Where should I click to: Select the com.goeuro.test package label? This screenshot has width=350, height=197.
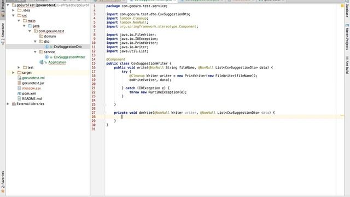51,31
